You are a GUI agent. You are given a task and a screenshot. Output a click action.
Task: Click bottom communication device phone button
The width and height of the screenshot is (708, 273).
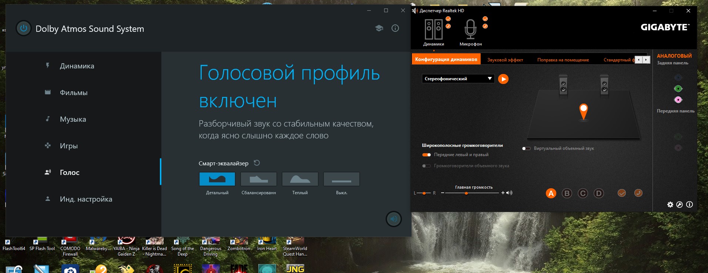(638, 193)
